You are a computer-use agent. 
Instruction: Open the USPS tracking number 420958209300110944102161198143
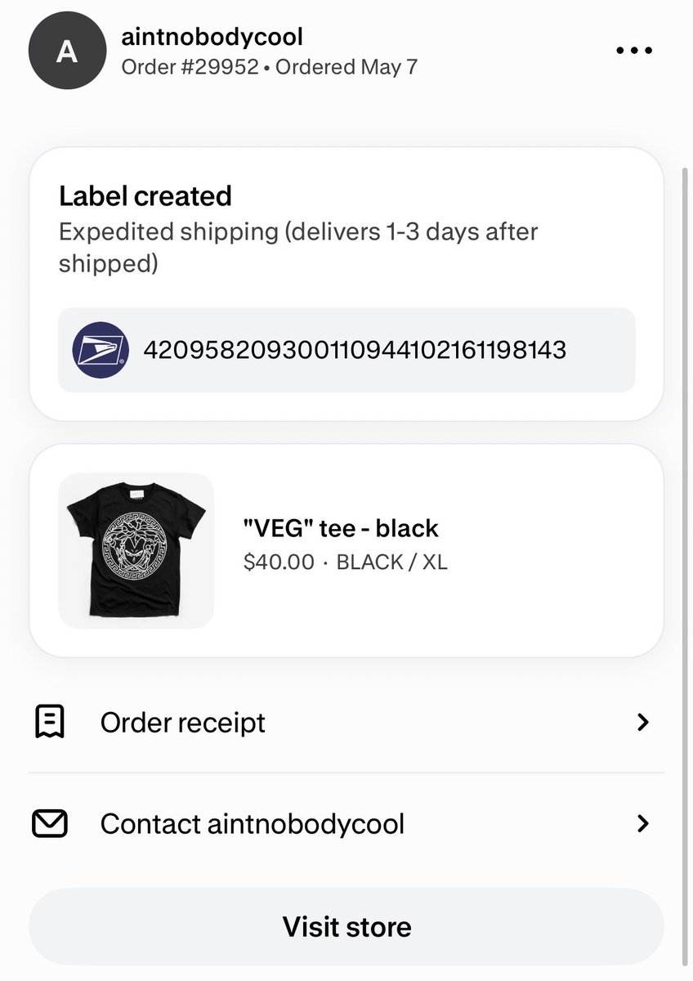[x=355, y=351]
